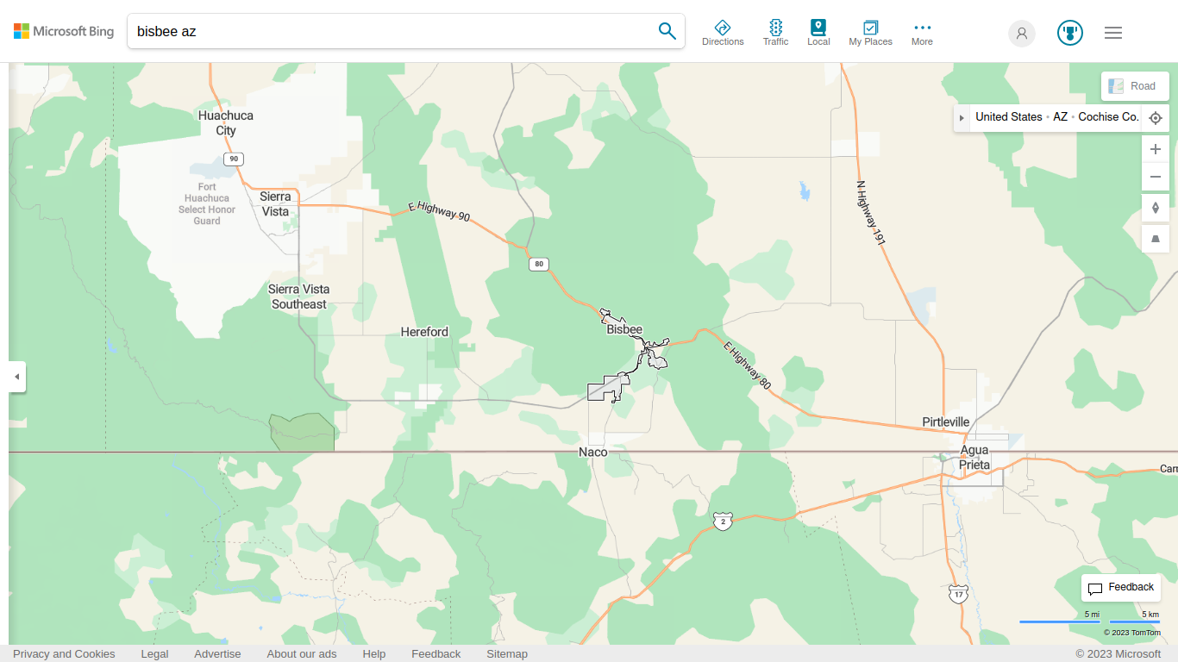Open the More menu
The width and height of the screenshot is (1178, 662).
[x=922, y=33]
